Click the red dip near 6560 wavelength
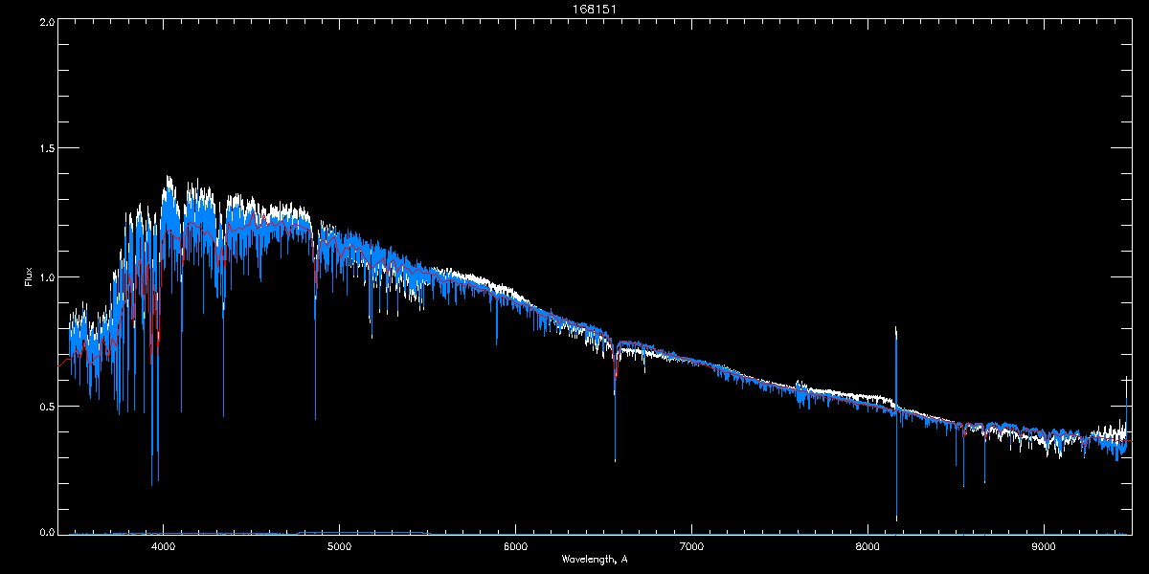Screen dimensions: 1149x574 point(616,371)
